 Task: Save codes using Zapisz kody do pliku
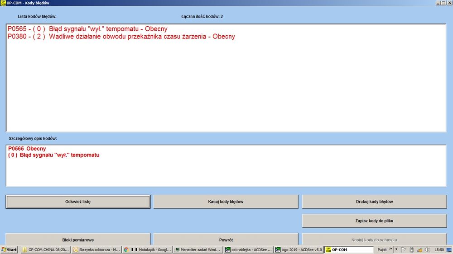point(375,221)
